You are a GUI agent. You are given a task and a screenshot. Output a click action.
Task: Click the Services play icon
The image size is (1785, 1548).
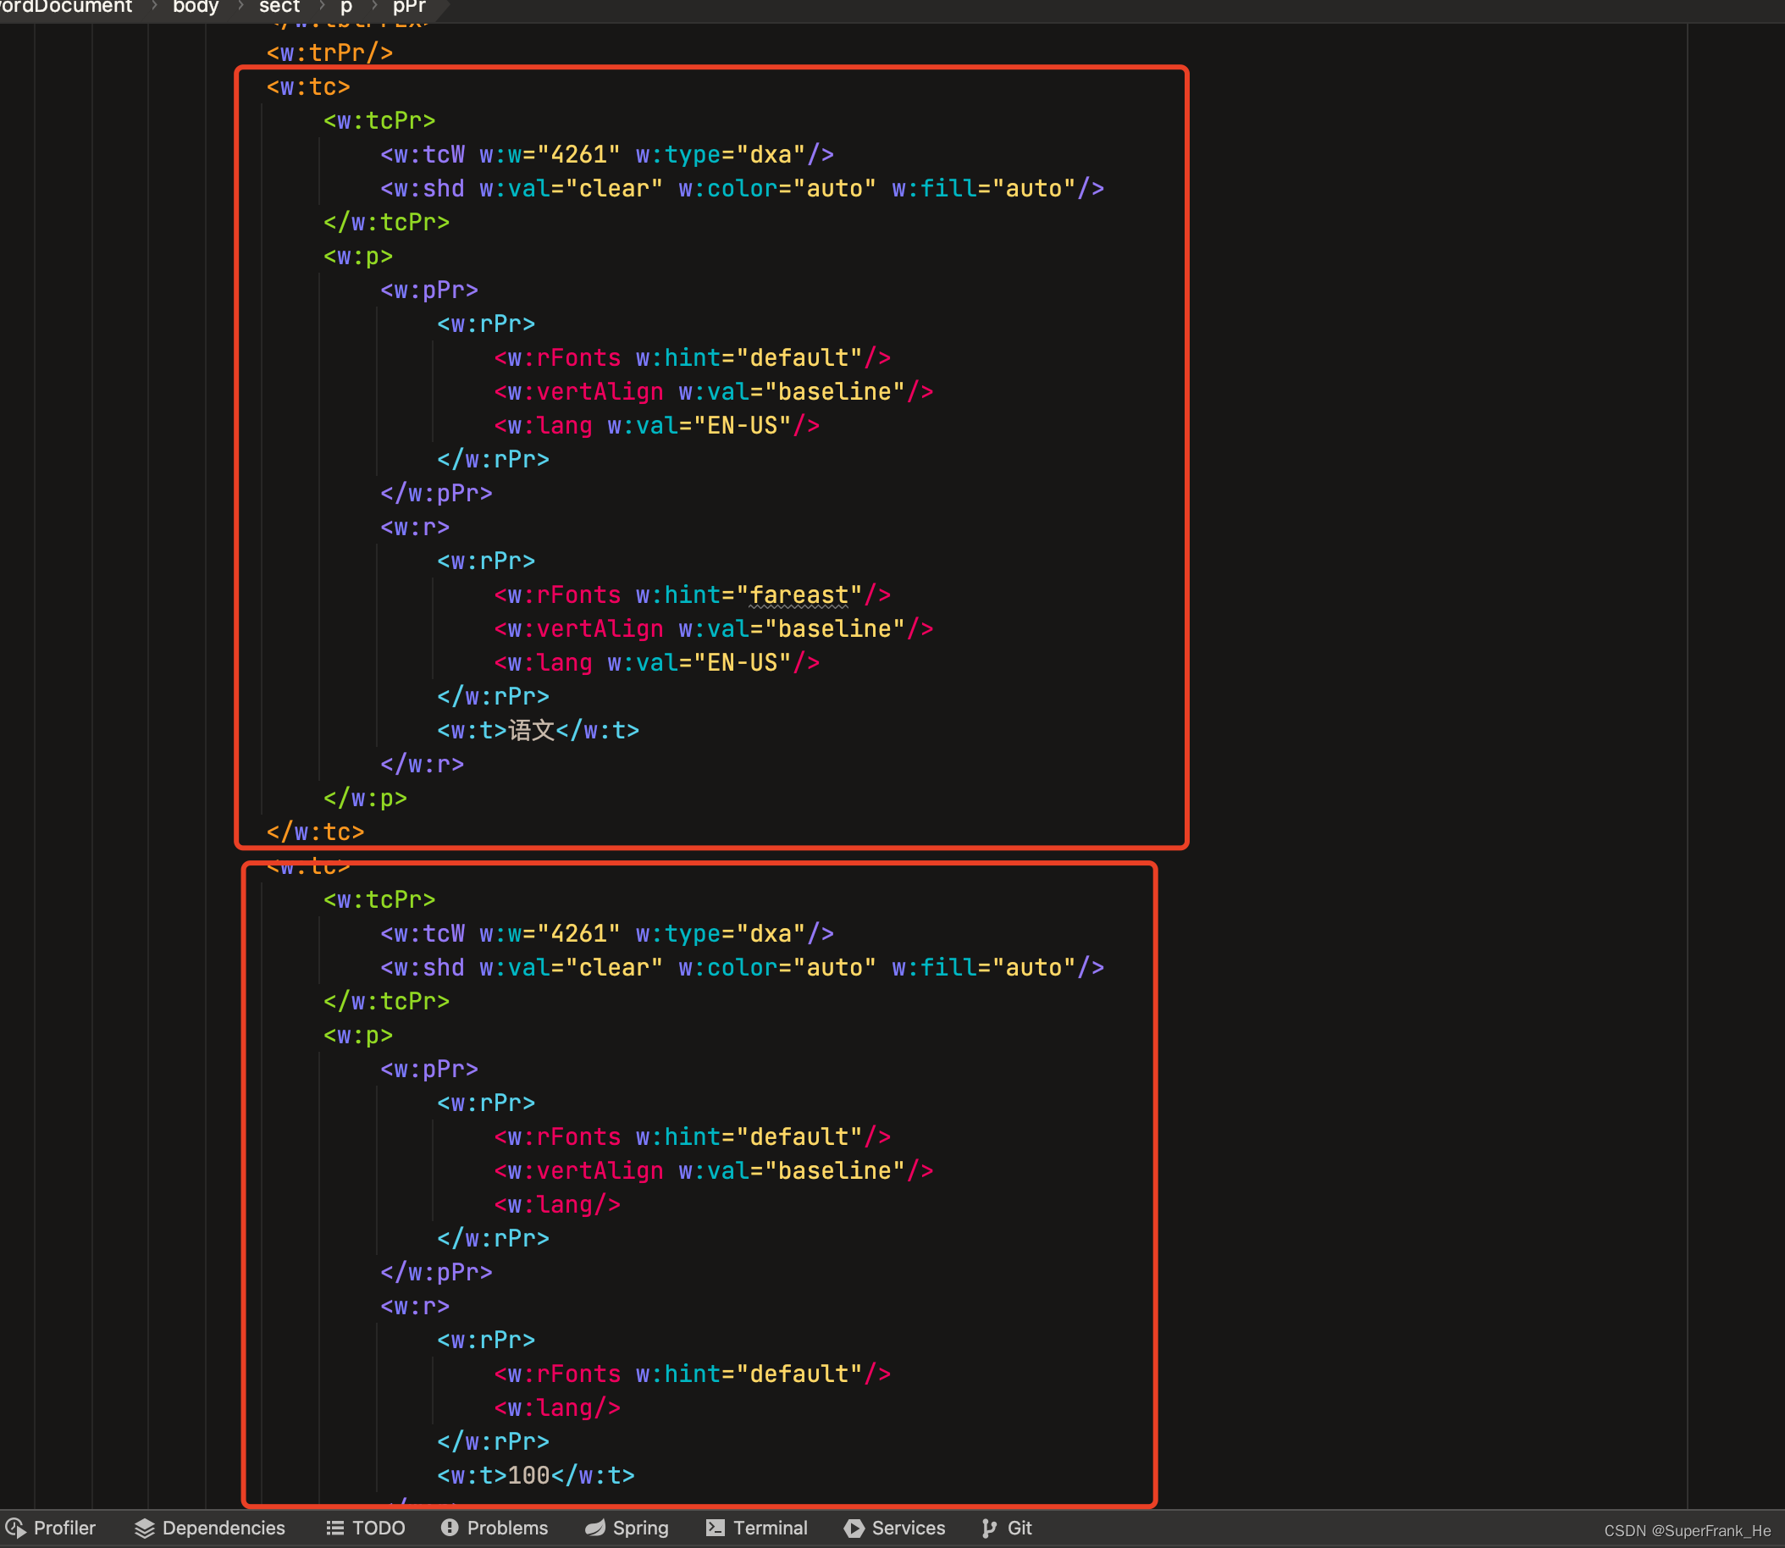tap(854, 1529)
